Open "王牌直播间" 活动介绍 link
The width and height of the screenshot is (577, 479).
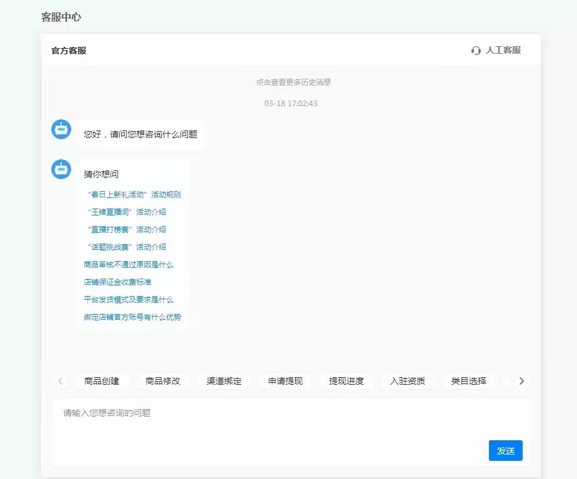click(127, 212)
